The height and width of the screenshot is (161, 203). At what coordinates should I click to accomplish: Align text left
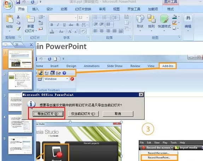(95, 31)
